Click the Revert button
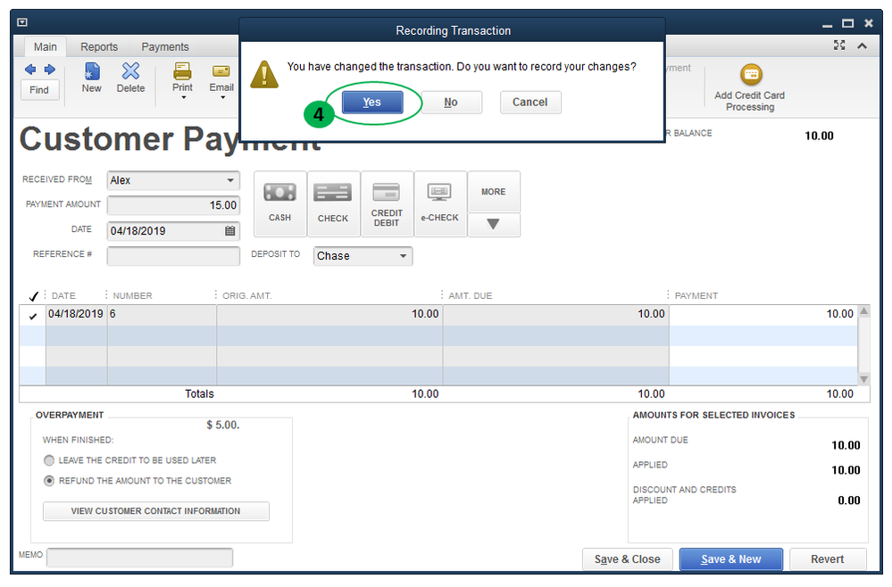 (828, 559)
